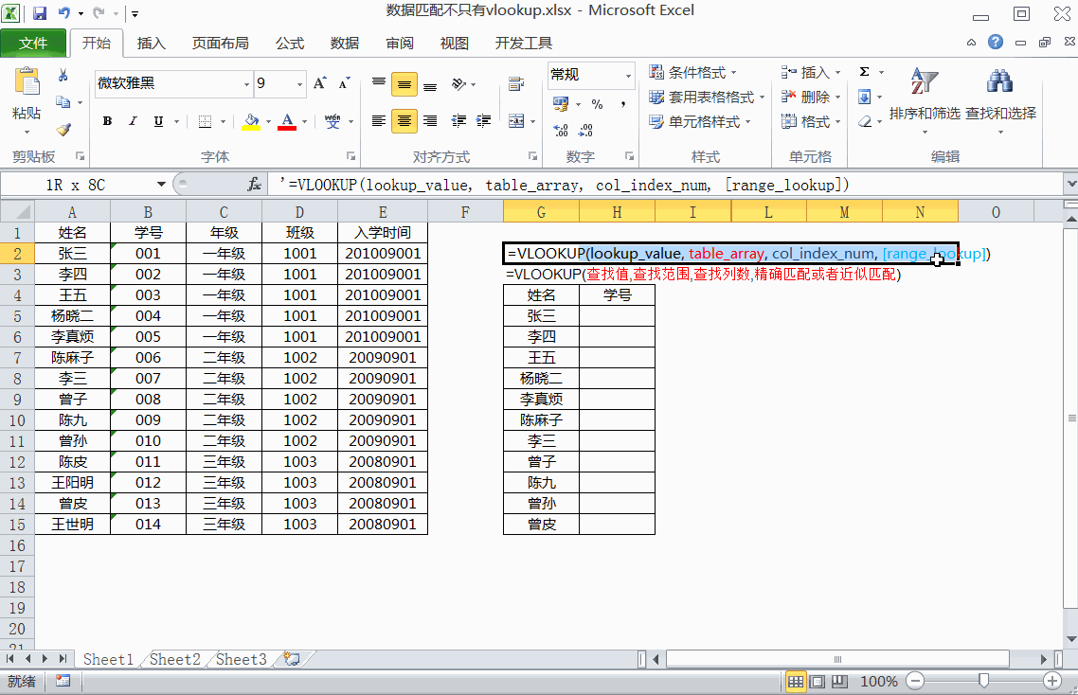Click the Paste clipboard icon
Image resolution: width=1078 pixels, height=695 pixels.
(27, 81)
